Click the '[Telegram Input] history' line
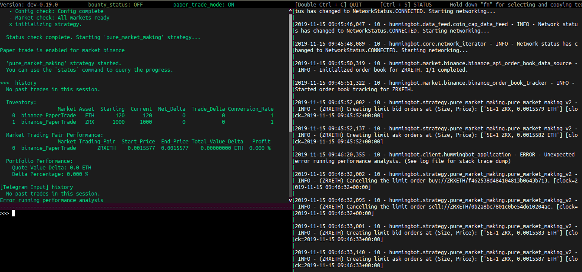Screen dimensions: 582x272 [36, 187]
